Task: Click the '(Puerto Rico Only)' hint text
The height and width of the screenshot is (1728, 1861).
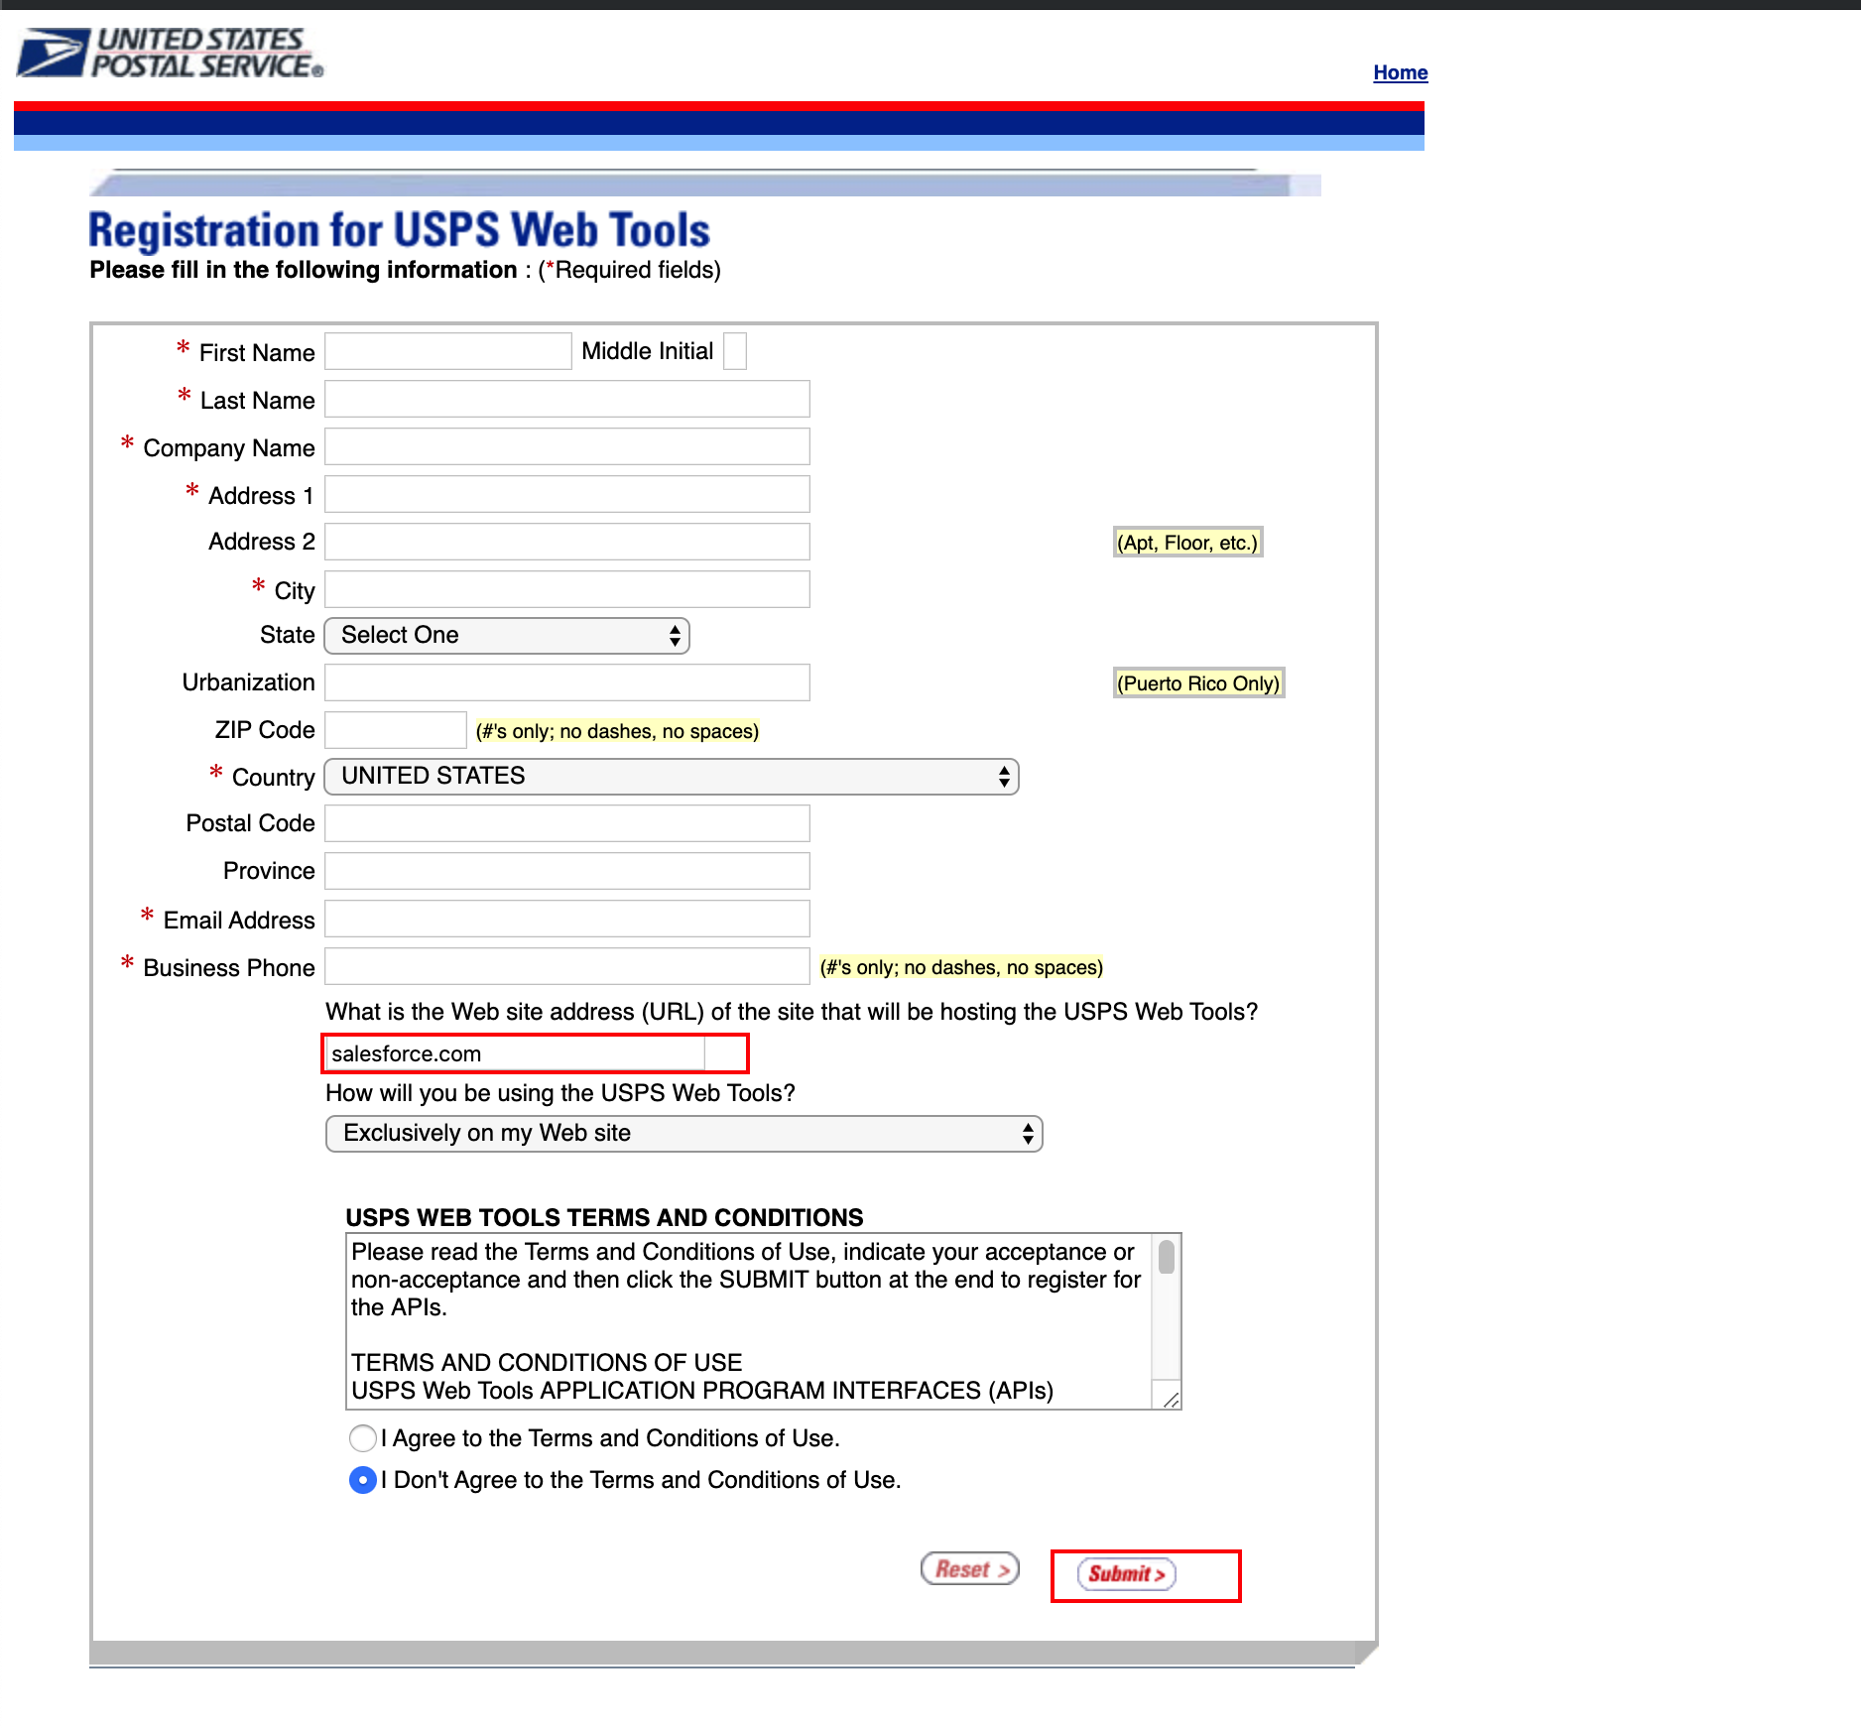Action: coord(1198,683)
